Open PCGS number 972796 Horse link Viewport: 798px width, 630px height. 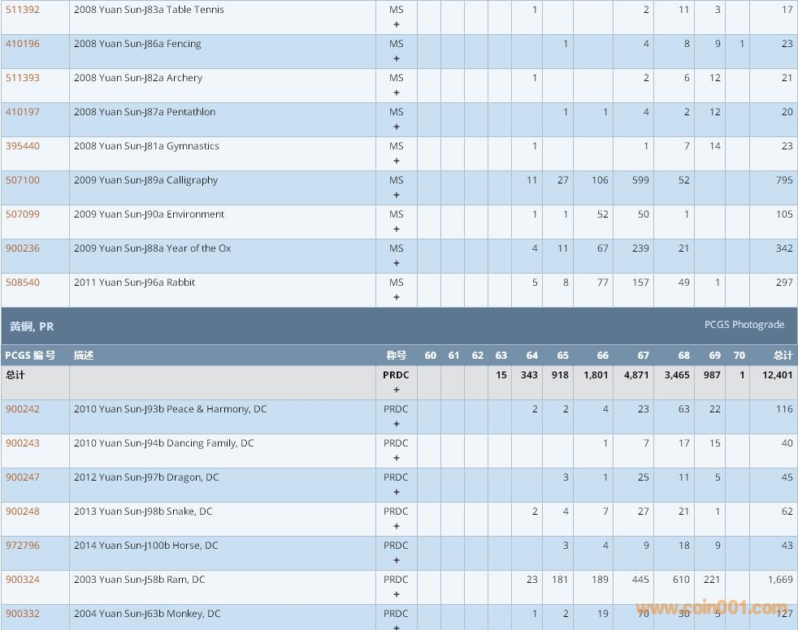point(23,546)
